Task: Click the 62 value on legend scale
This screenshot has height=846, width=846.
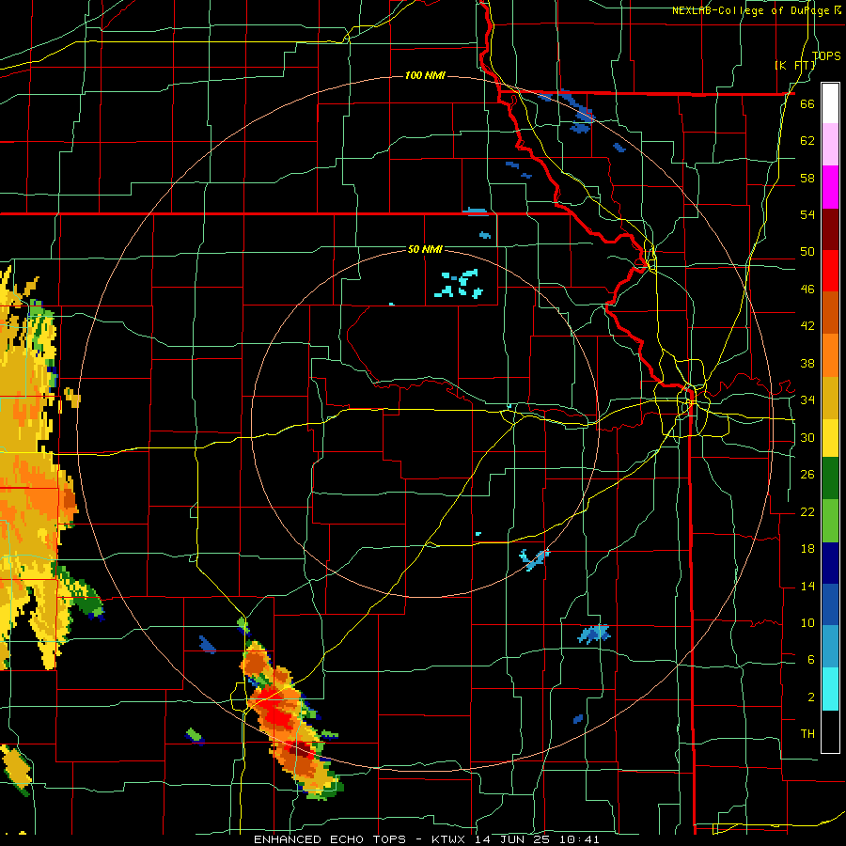Action: tap(807, 141)
